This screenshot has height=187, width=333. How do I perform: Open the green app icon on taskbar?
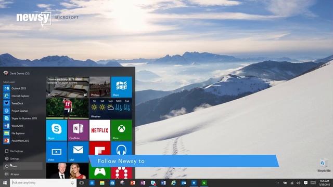(204, 183)
